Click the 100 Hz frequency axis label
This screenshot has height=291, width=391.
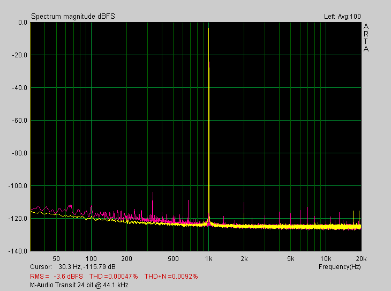[91, 259]
